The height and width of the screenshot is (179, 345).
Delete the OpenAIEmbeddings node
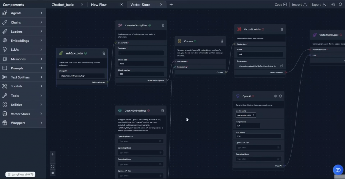click(x=163, y=111)
